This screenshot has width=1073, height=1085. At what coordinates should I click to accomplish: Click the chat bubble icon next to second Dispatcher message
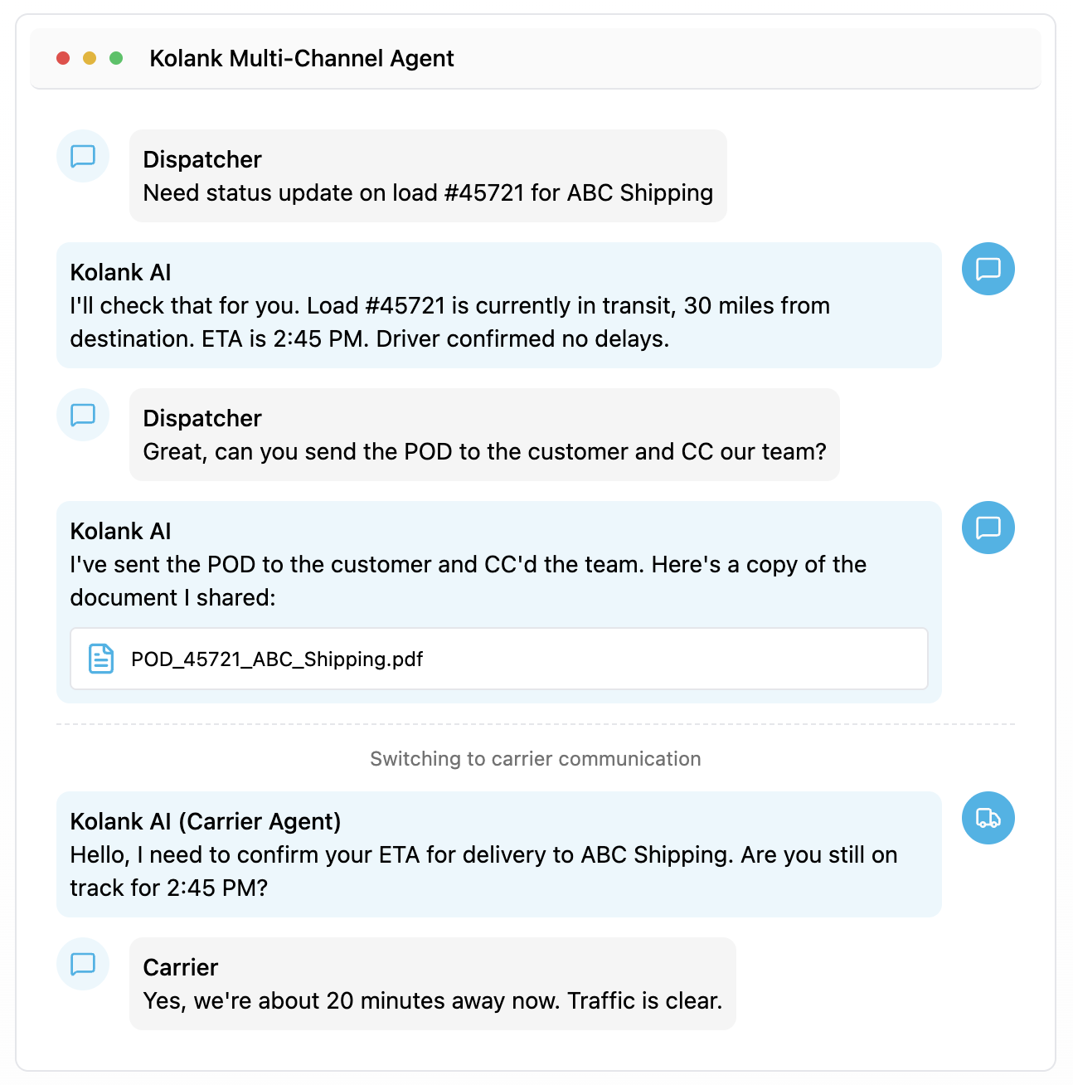pyautogui.click(x=83, y=415)
